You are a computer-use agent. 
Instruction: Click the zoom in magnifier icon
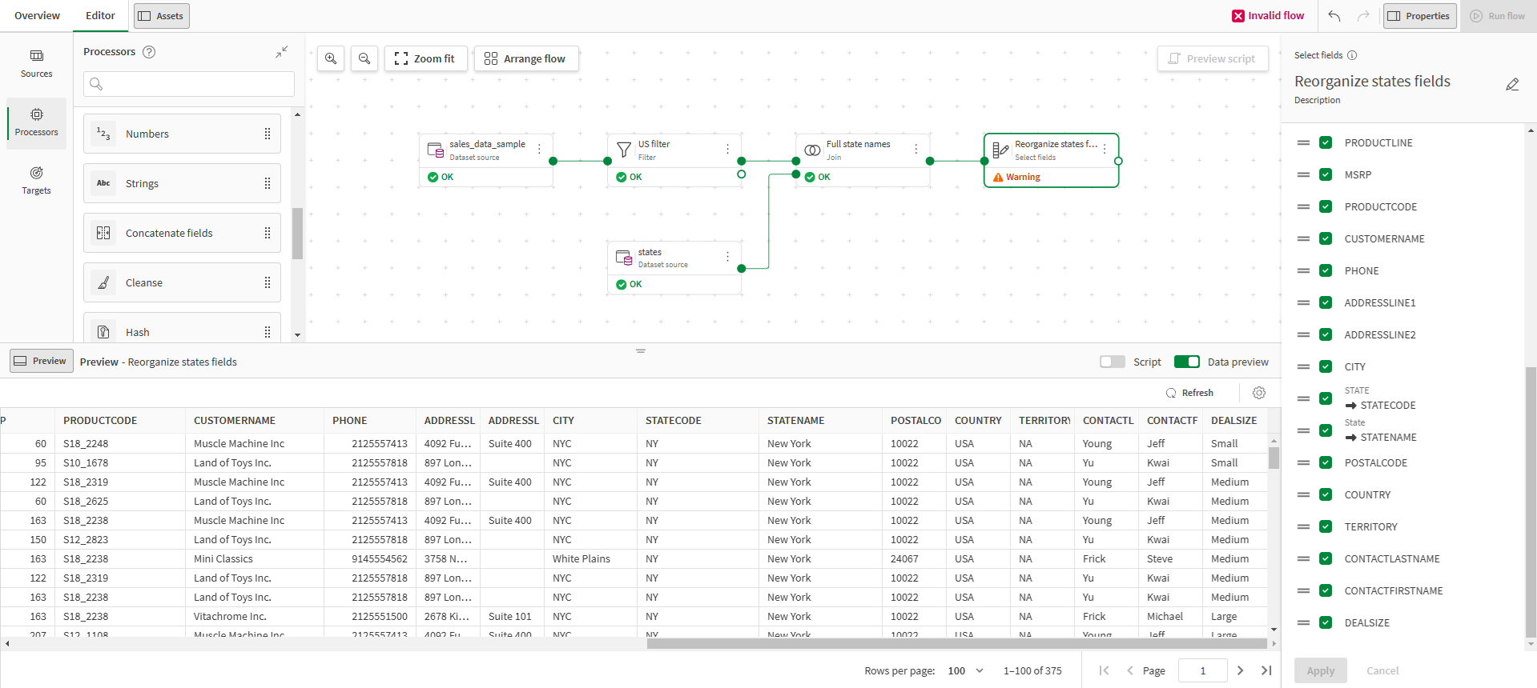(x=331, y=58)
